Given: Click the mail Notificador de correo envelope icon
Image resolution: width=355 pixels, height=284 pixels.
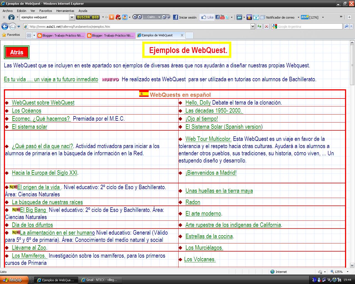Looking at the screenshot, I should pos(262,17).
